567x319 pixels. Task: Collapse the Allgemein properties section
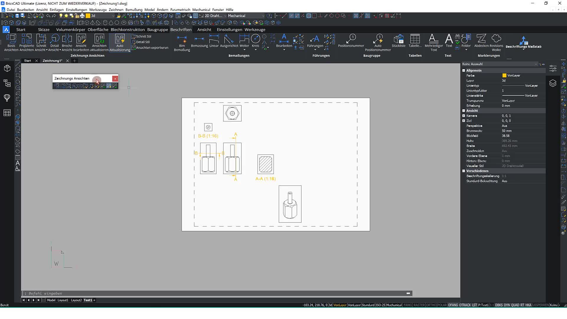(x=464, y=71)
